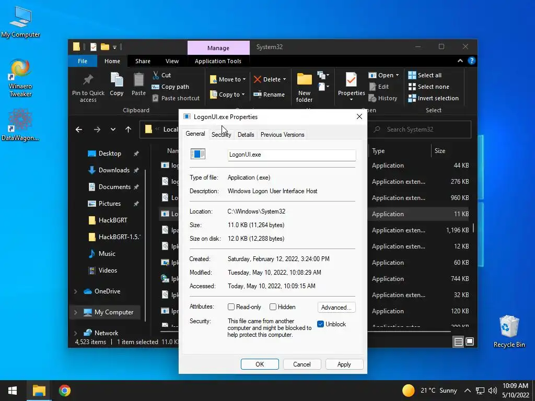Open the File menu tab

click(83, 61)
